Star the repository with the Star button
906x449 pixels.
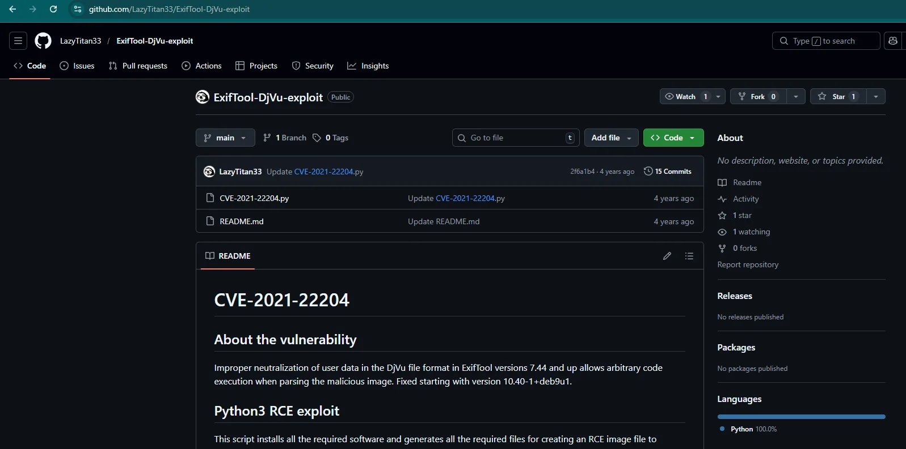(838, 96)
